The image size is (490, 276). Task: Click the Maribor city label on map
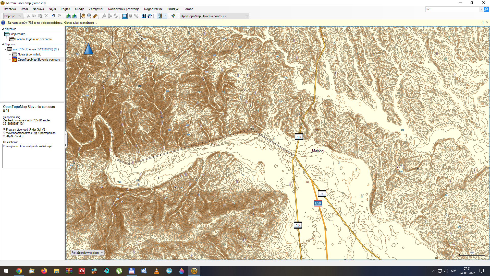[318, 150]
